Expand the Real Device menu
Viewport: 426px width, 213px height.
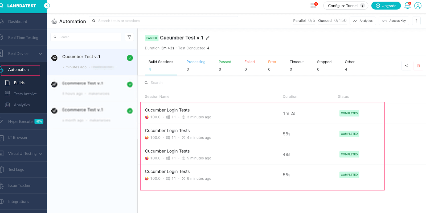pyautogui.click(x=41, y=54)
